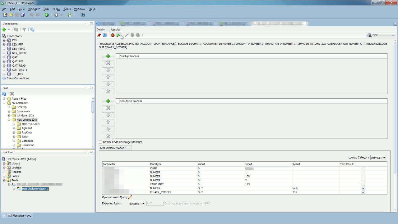Click the green Back navigation arrow
This screenshot has width=398, height=224.
[47, 15]
